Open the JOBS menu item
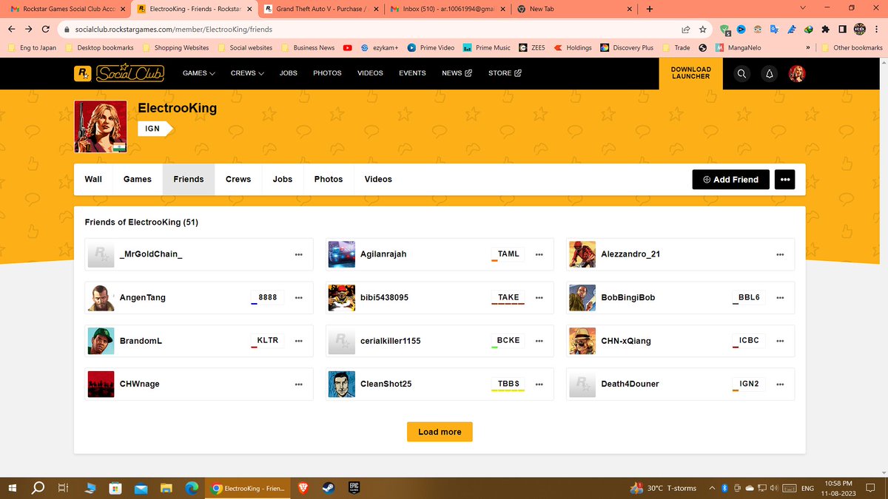The height and width of the screenshot is (499, 888). click(289, 73)
